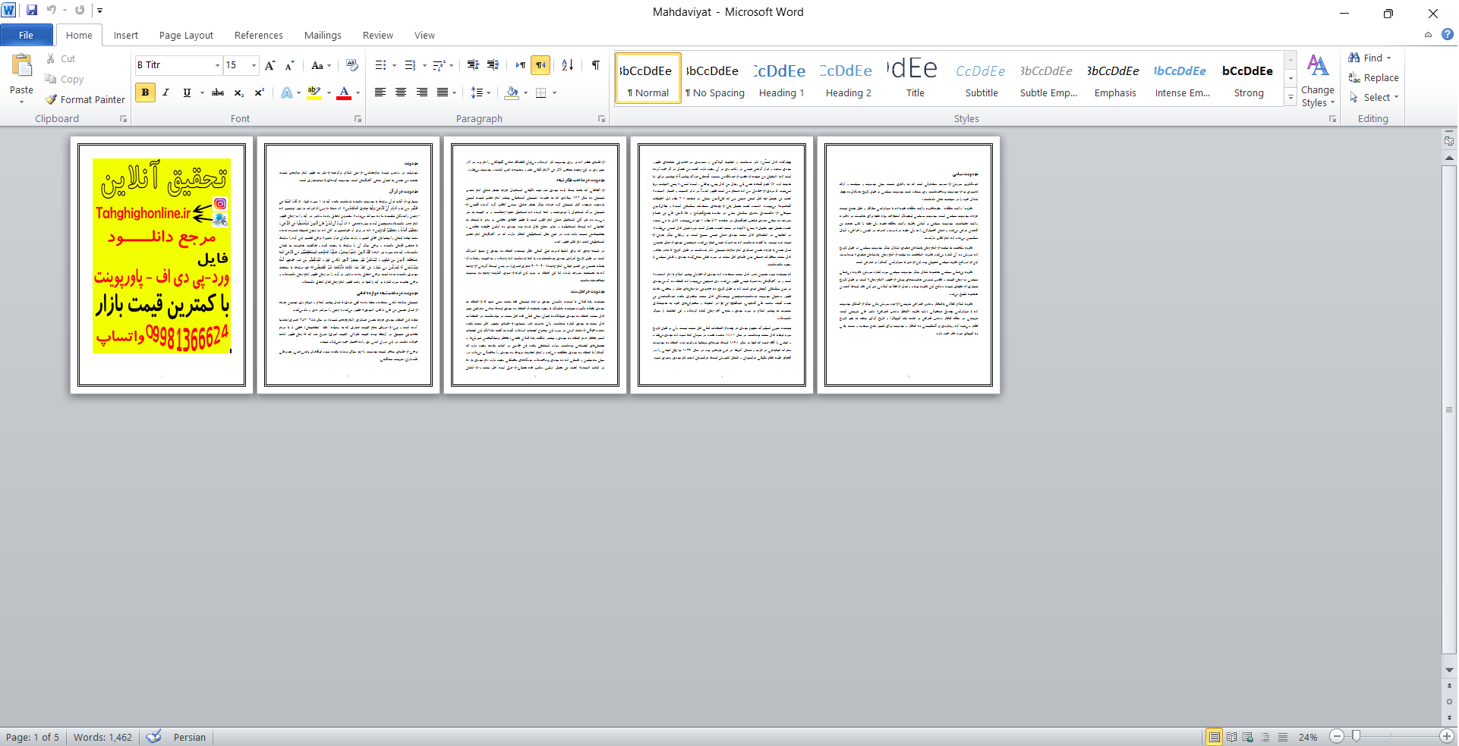Decrease paragraph indent
This screenshot has height=746, width=1459.
(x=473, y=65)
